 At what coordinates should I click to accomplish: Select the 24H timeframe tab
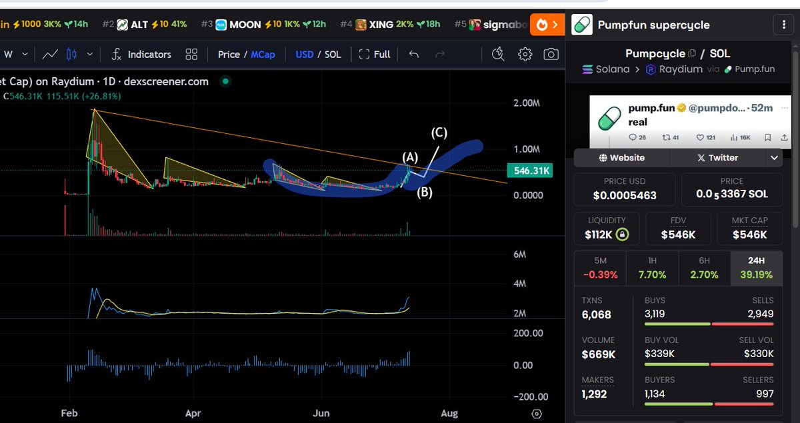pyautogui.click(x=756, y=268)
